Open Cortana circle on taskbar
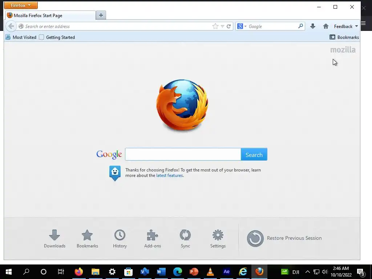Screen dimensions: 372x279 [44, 272]
